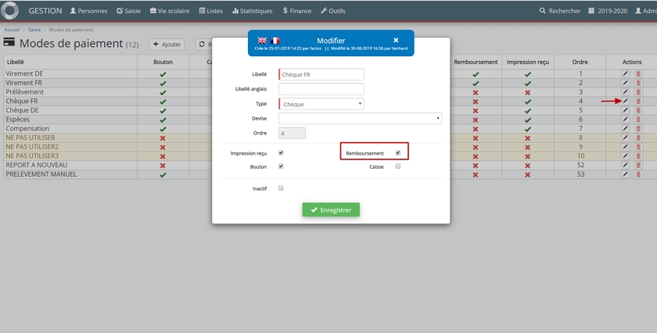Delete the Compensation payment mode

[638, 129]
